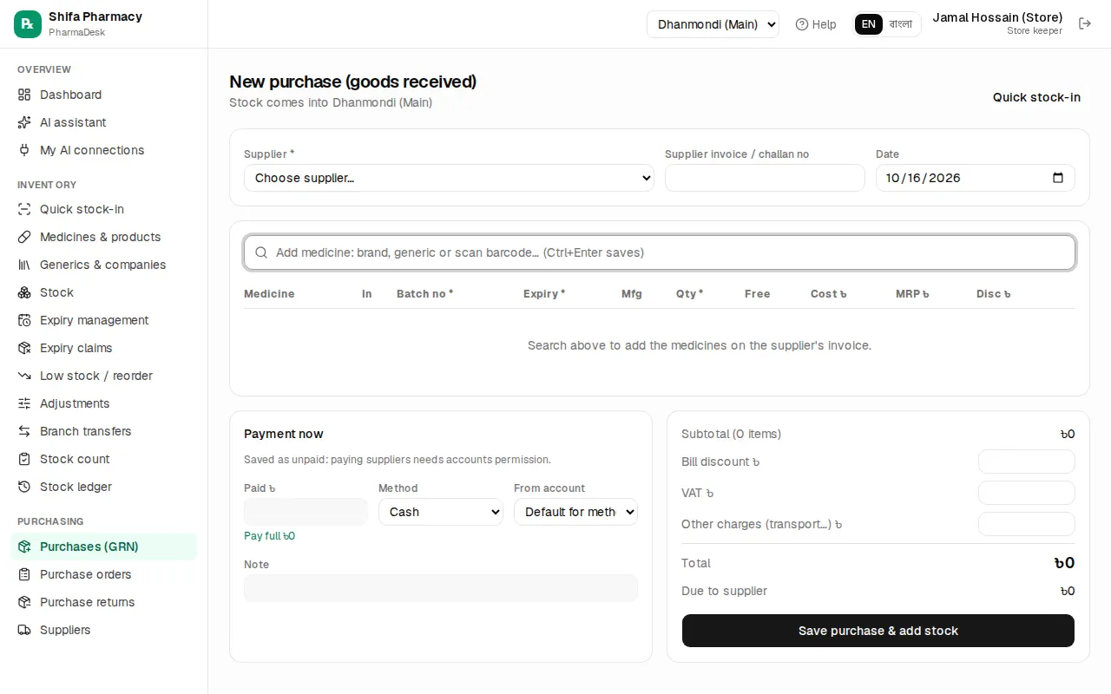Click the Expiry management calendar icon

coord(24,320)
